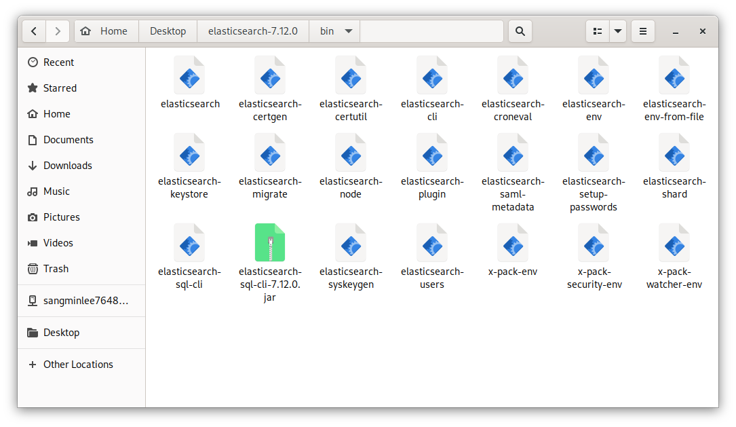
Task: Select the elasticsearch-node file icon
Action: pos(351,153)
